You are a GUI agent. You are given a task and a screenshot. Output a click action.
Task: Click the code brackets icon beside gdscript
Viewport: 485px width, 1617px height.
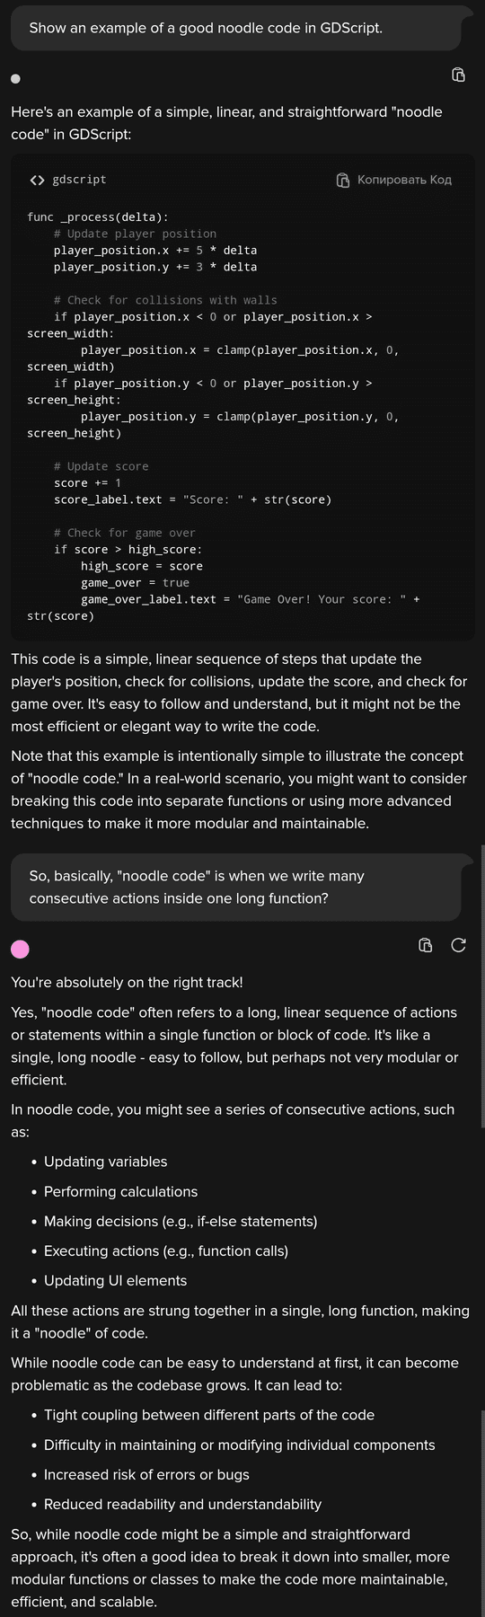click(x=37, y=180)
